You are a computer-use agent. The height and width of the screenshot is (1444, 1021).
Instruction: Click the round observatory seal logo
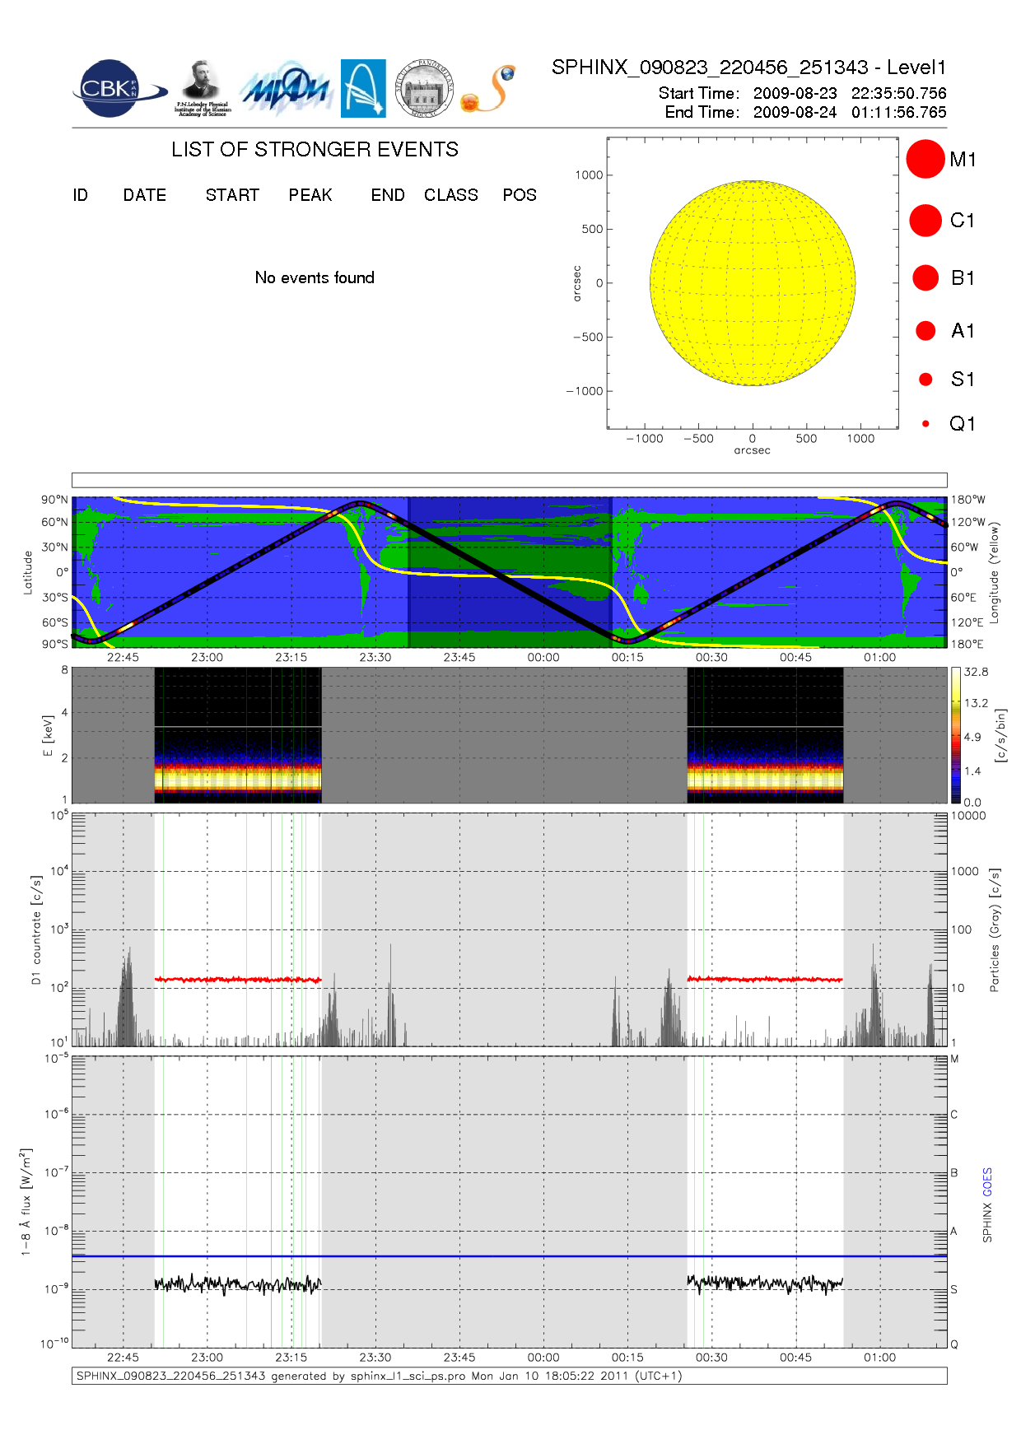[x=424, y=88]
